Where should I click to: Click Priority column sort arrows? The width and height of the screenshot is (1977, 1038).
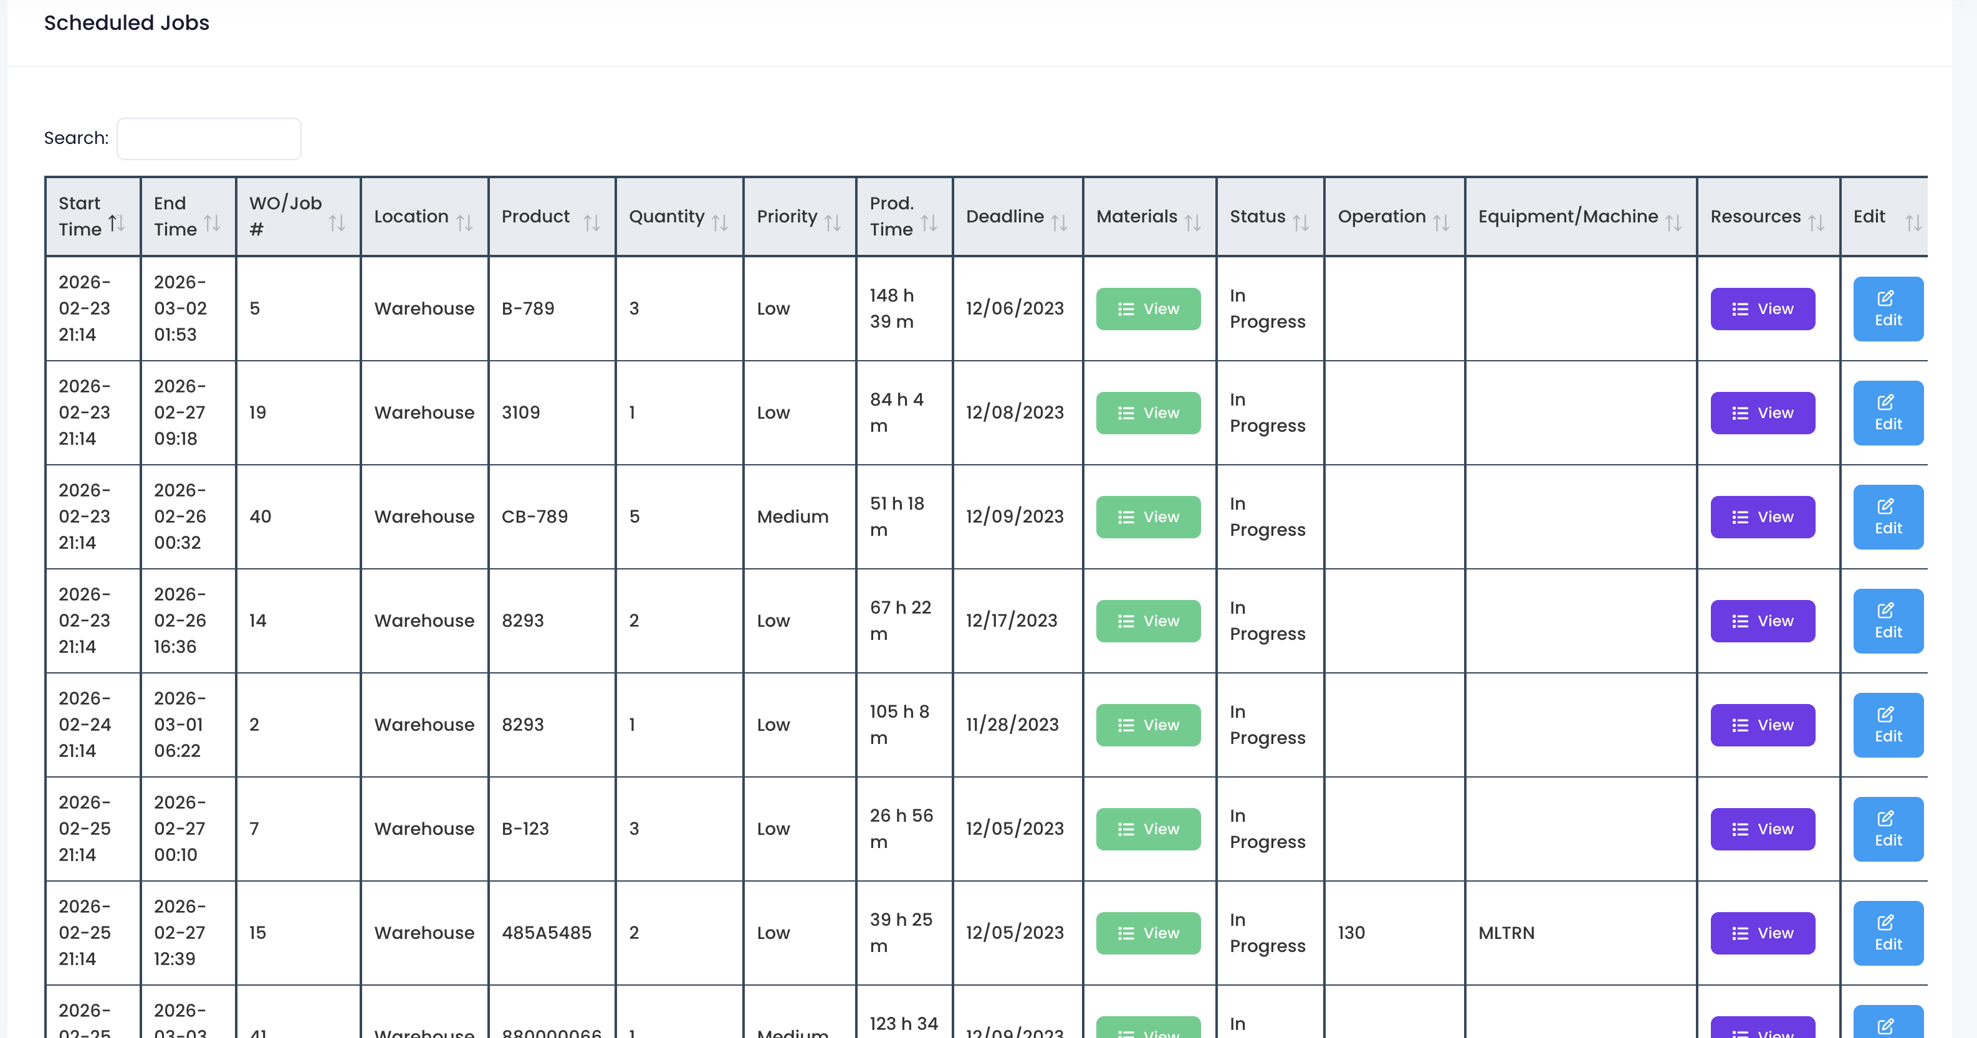832,223
